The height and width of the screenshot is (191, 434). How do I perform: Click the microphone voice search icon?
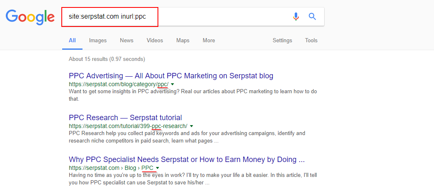pos(296,17)
